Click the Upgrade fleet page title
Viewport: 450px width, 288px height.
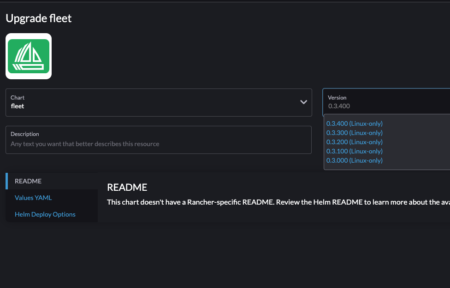tap(38, 18)
